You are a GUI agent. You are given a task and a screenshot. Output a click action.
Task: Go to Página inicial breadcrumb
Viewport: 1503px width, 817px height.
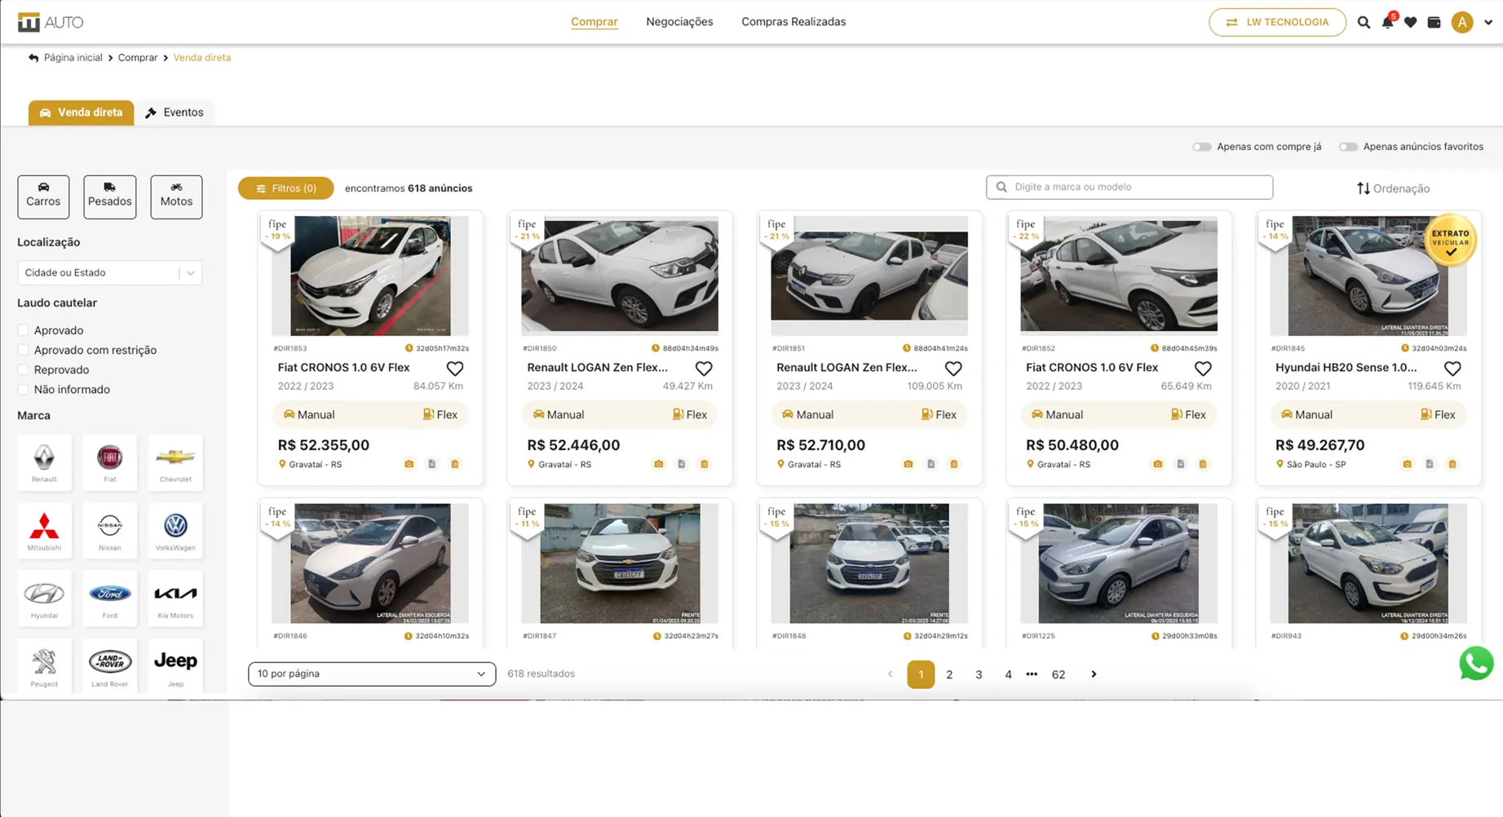[x=73, y=58]
